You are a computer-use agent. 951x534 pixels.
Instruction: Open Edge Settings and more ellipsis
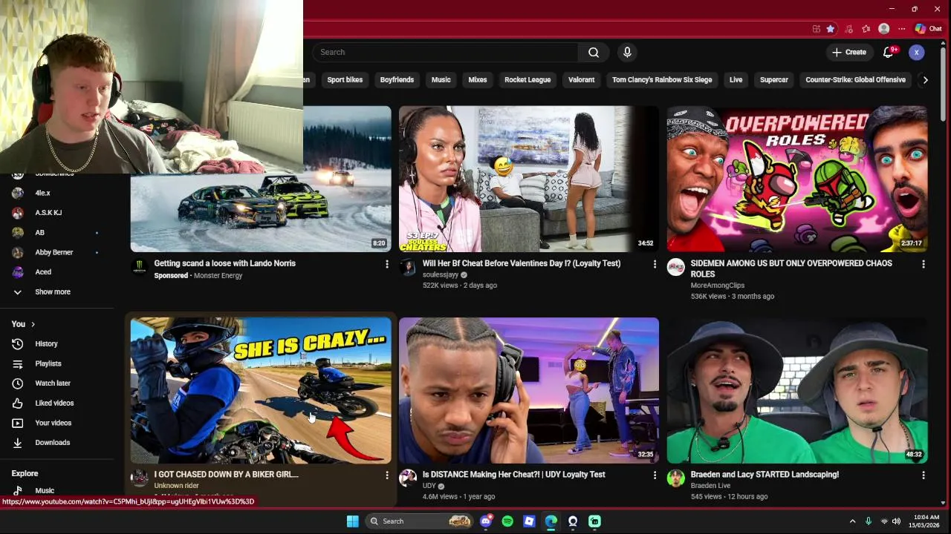(901, 29)
